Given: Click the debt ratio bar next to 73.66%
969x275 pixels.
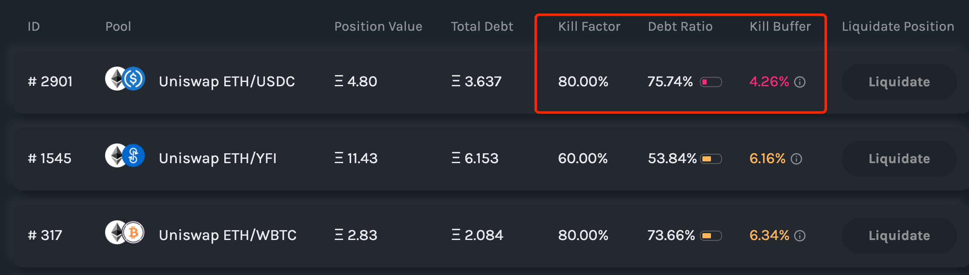Looking at the screenshot, I should 711,236.
